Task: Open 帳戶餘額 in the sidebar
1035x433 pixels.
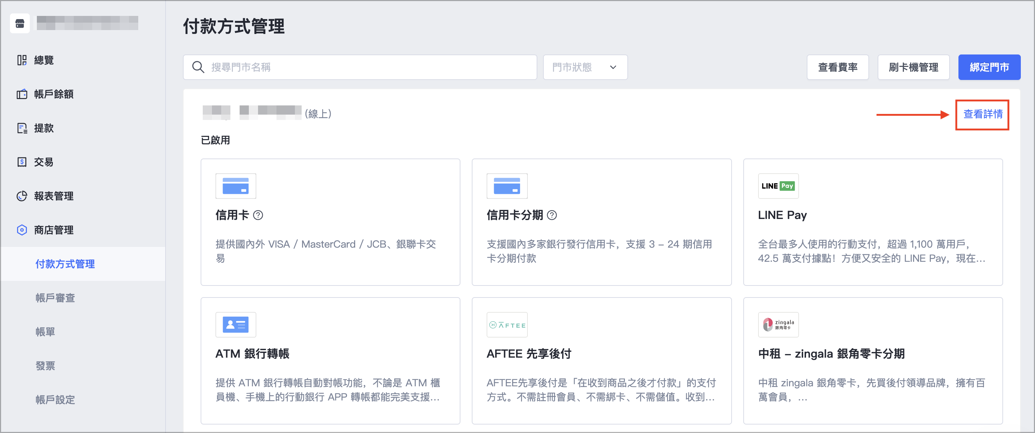Action: (x=54, y=94)
